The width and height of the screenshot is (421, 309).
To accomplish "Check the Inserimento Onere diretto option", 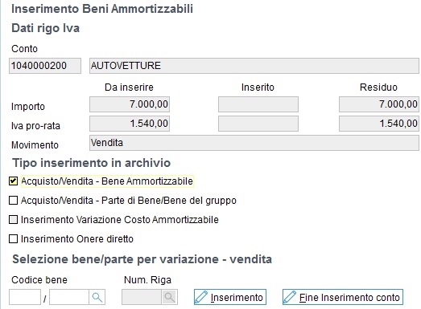I will point(13,239).
